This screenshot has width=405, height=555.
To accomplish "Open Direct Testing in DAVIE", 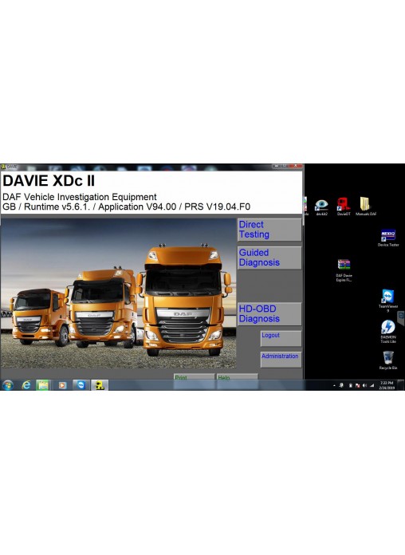I will (x=269, y=230).
